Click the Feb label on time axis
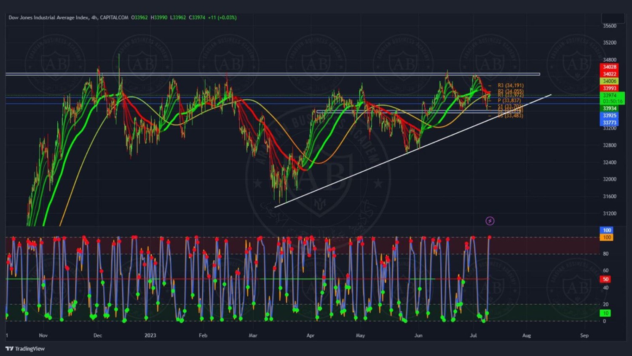This screenshot has height=356, width=632. point(203,335)
